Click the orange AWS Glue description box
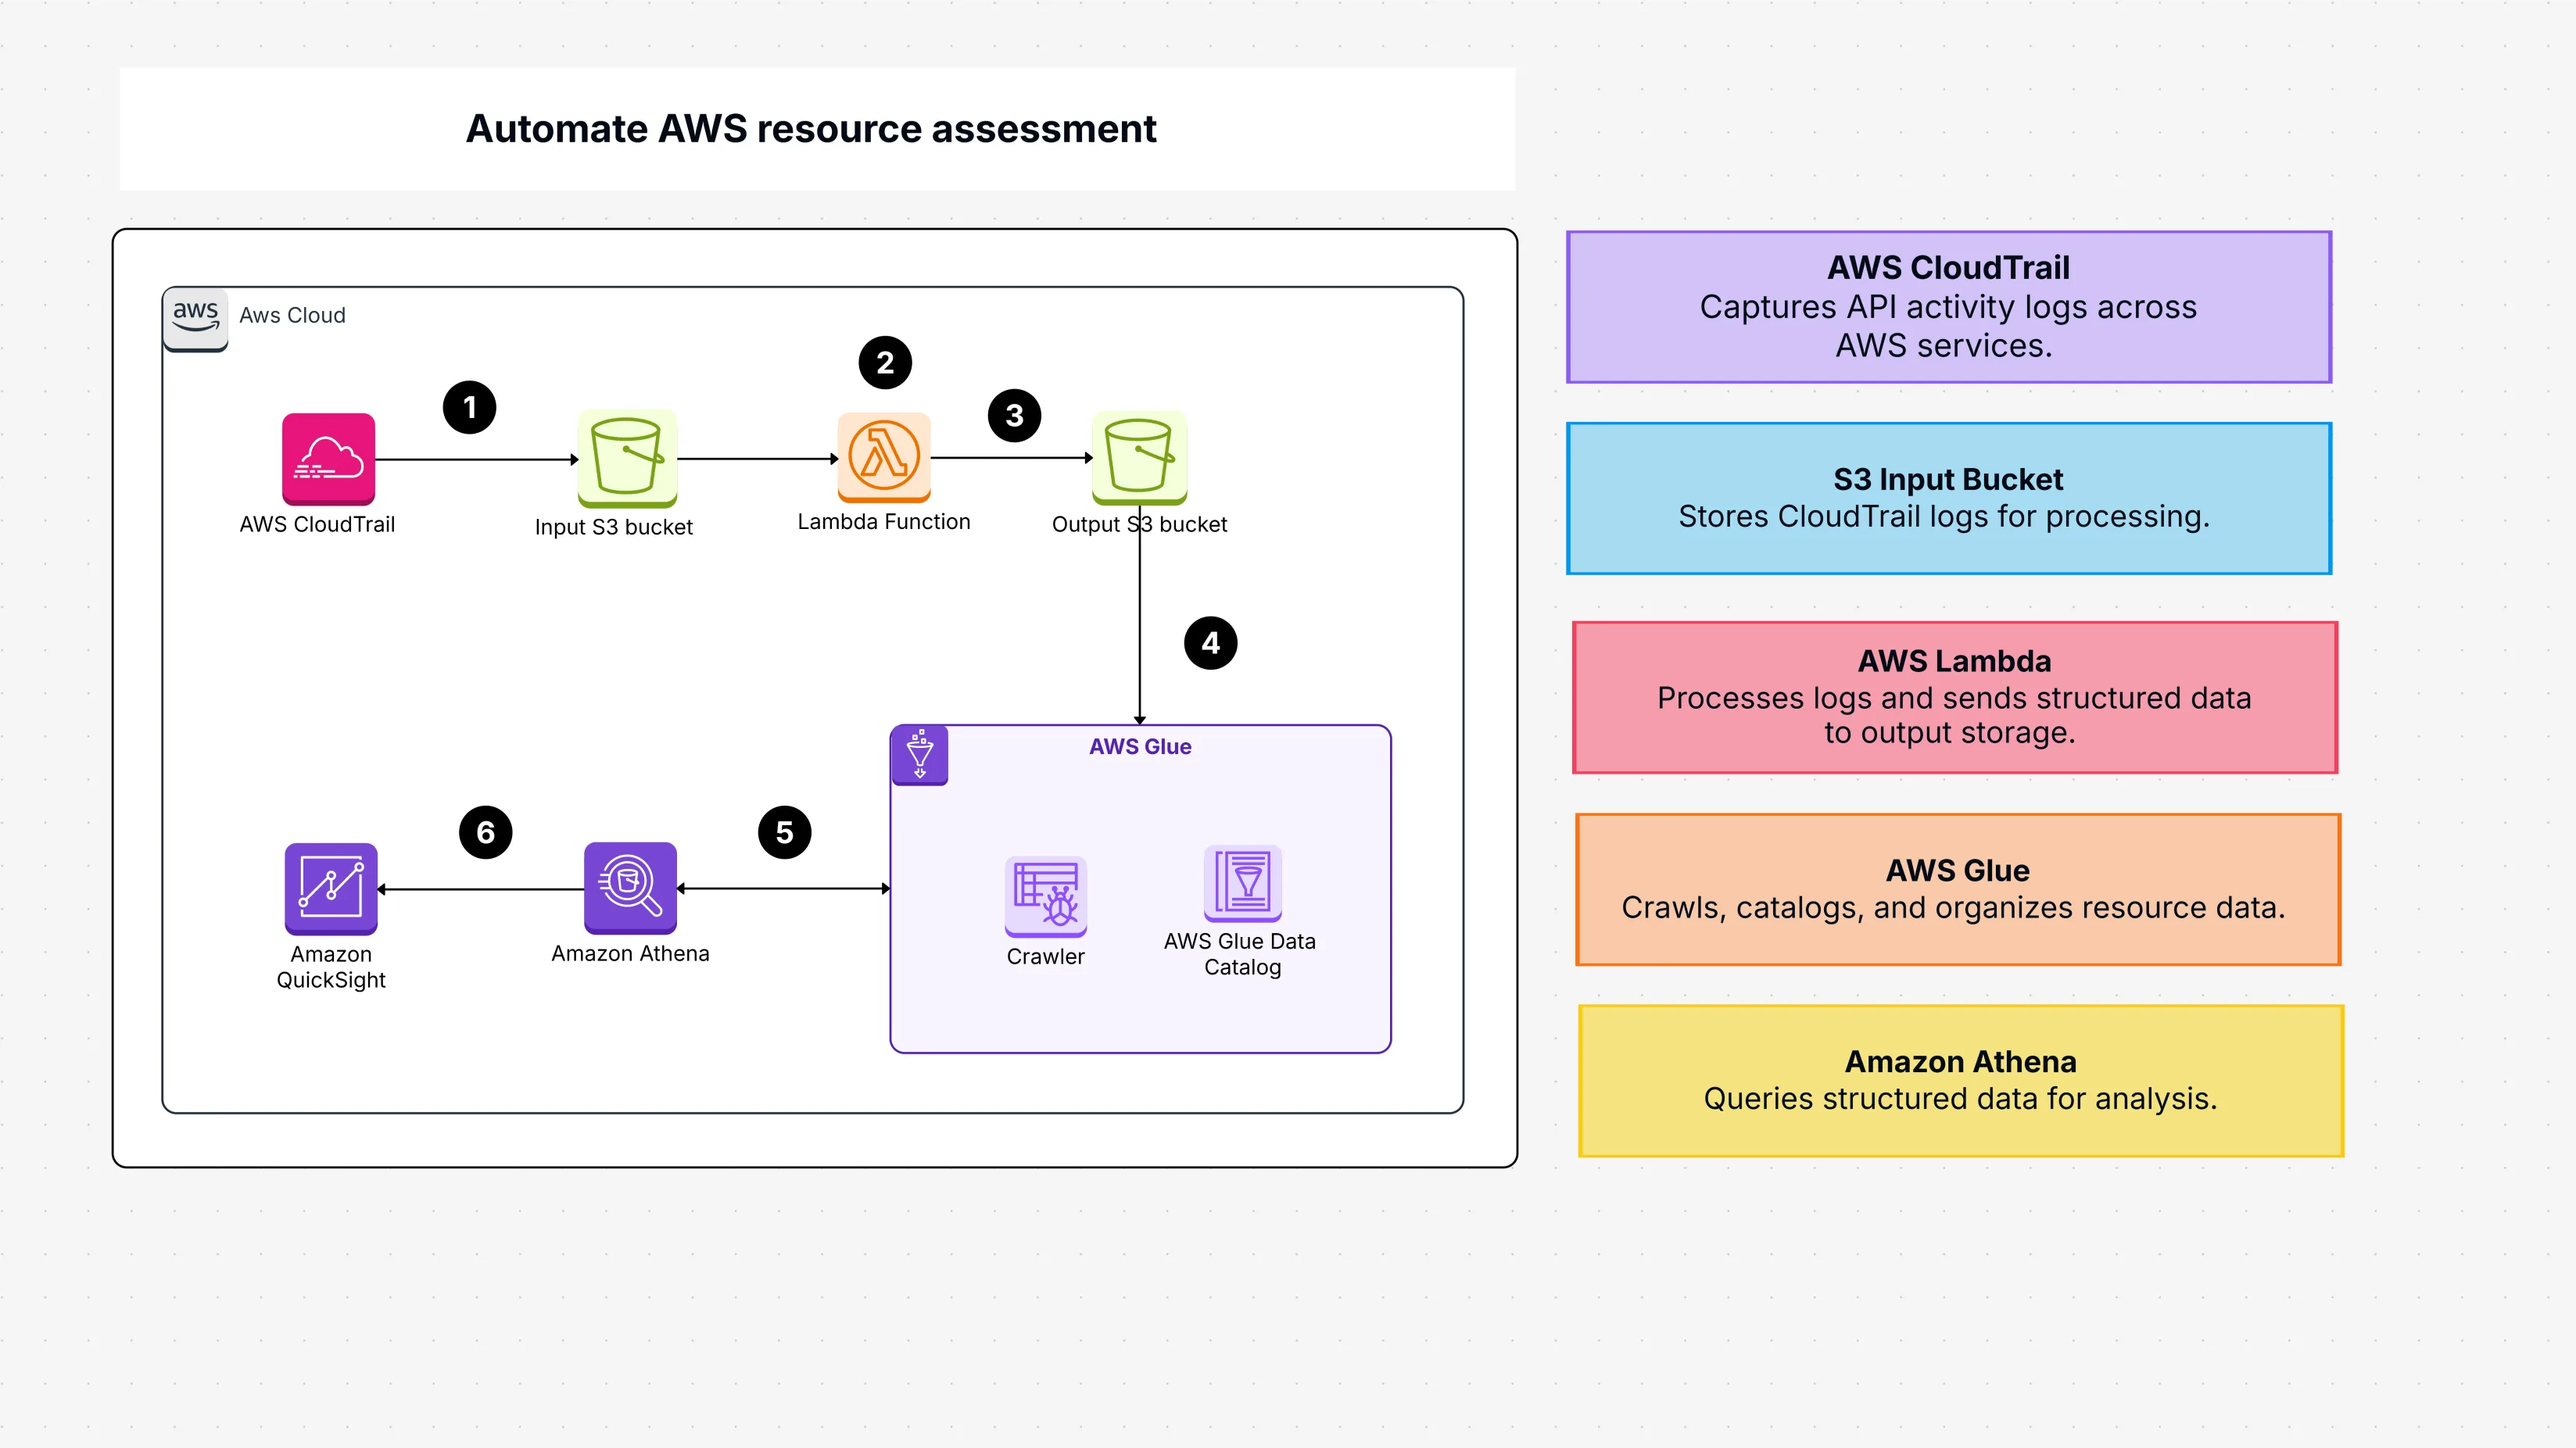Viewport: 2576px width, 1448px height. tap(1957, 888)
